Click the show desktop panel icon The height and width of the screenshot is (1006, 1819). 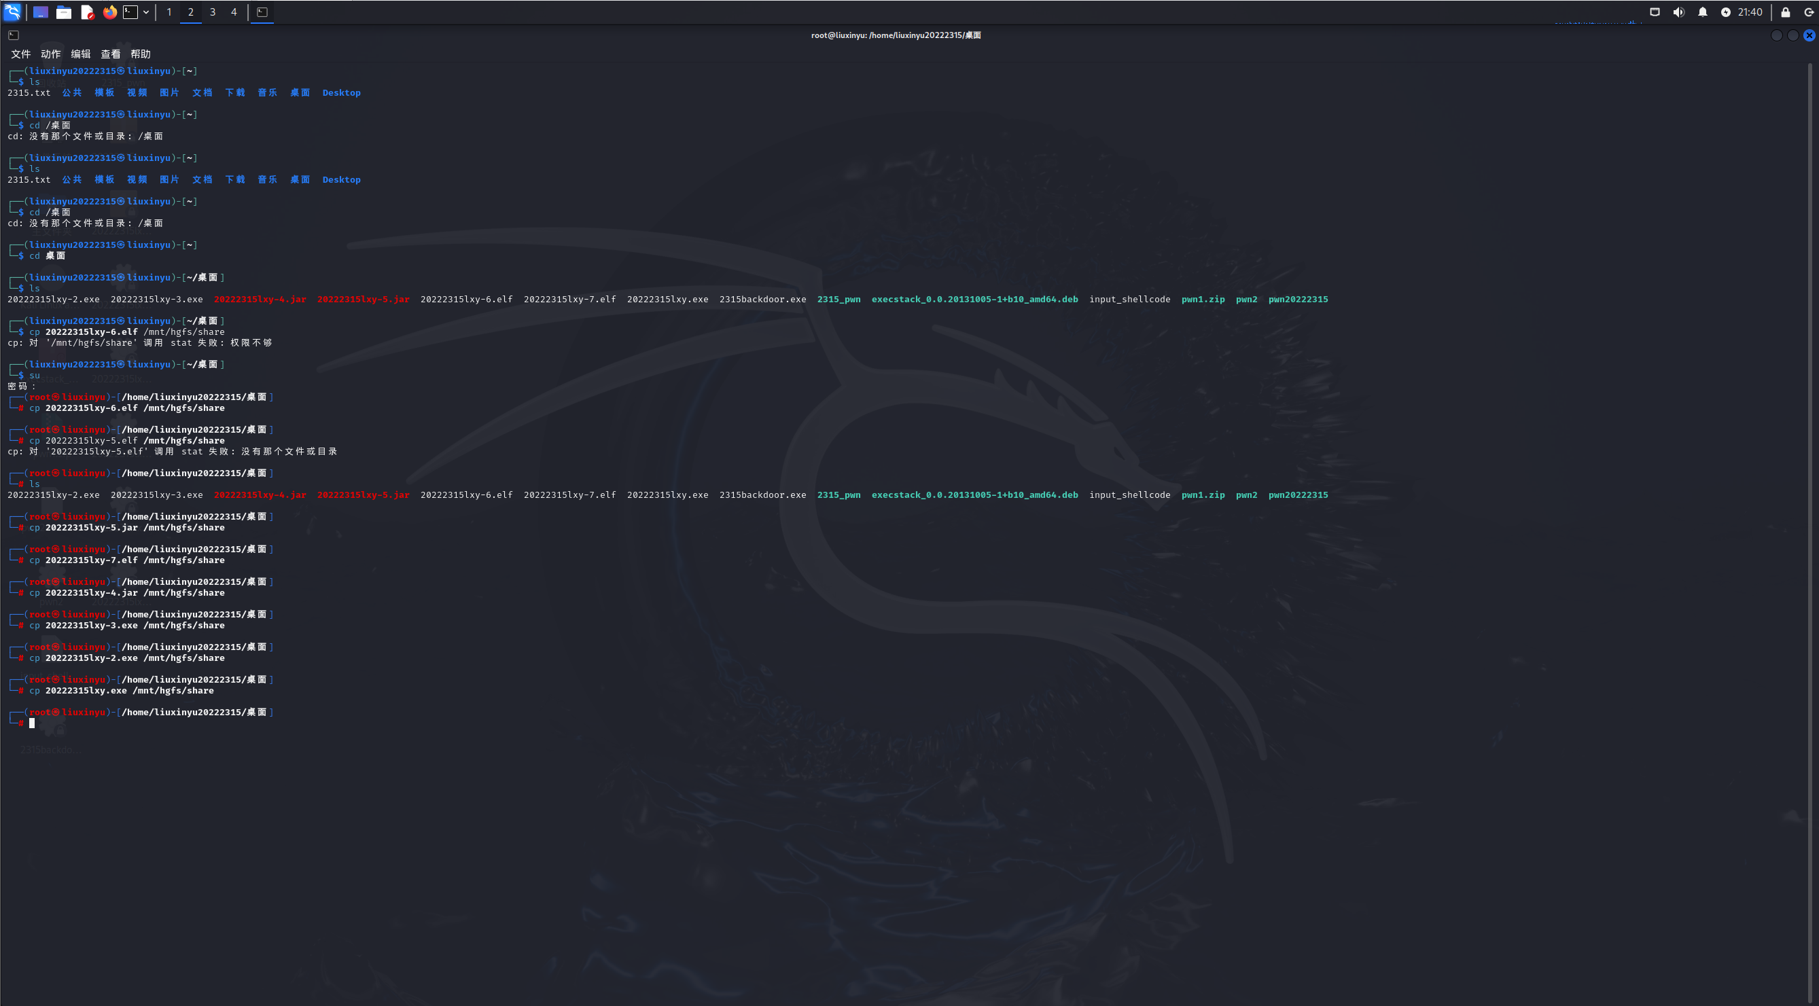coord(40,12)
